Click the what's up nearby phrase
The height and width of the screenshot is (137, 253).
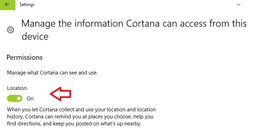pyautogui.click(x=121, y=124)
